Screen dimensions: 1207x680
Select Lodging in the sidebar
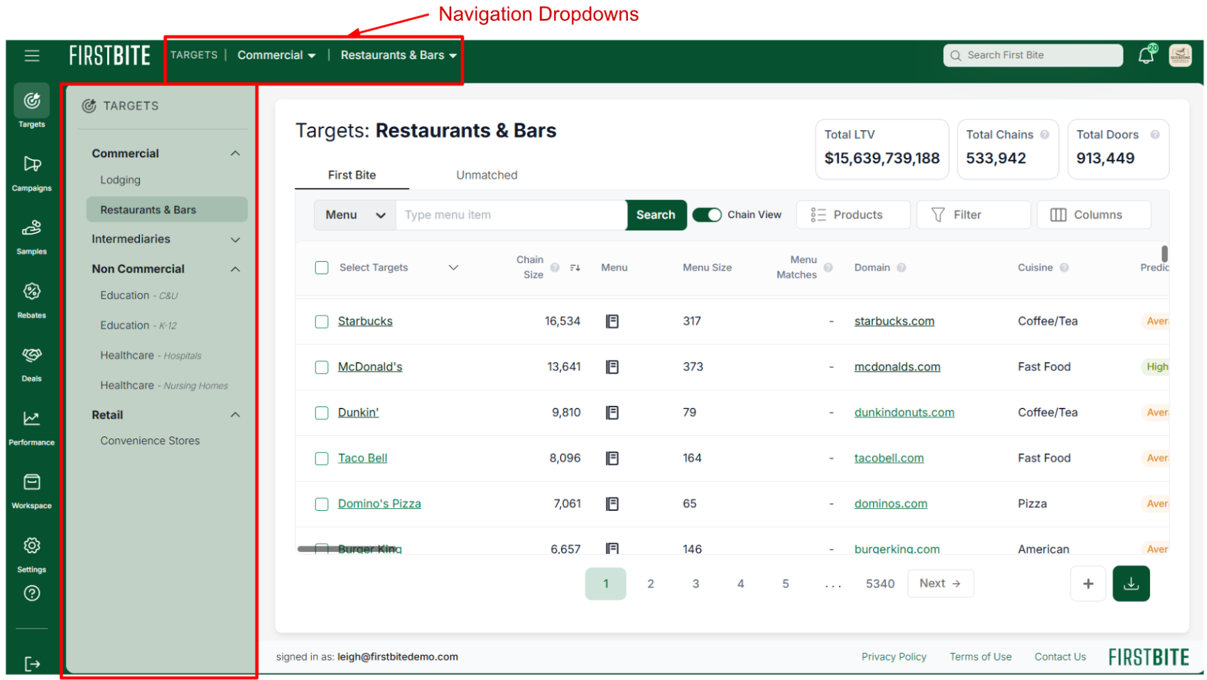[x=120, y=180]
